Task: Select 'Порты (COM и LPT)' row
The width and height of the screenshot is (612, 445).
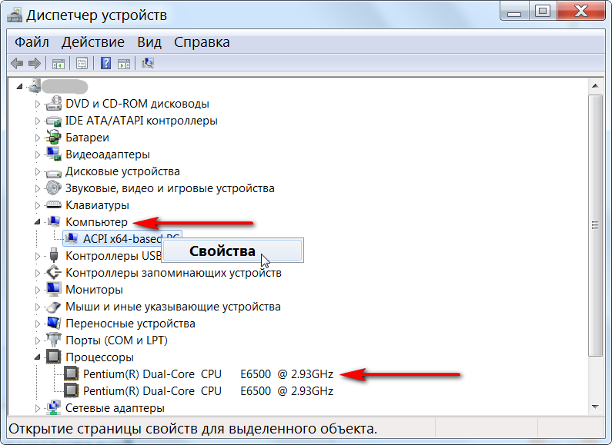Action: click(117, 340)
